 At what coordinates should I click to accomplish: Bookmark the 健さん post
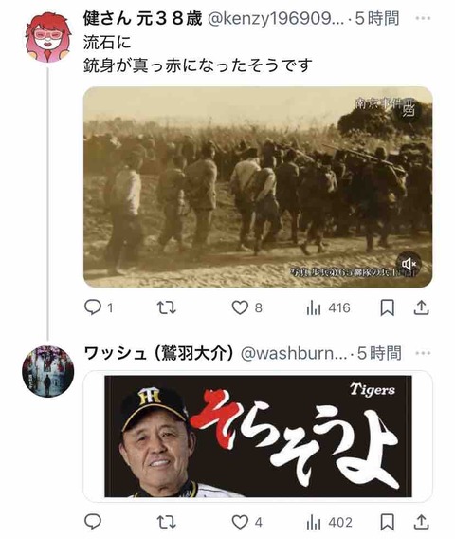(x=387, y=307)
